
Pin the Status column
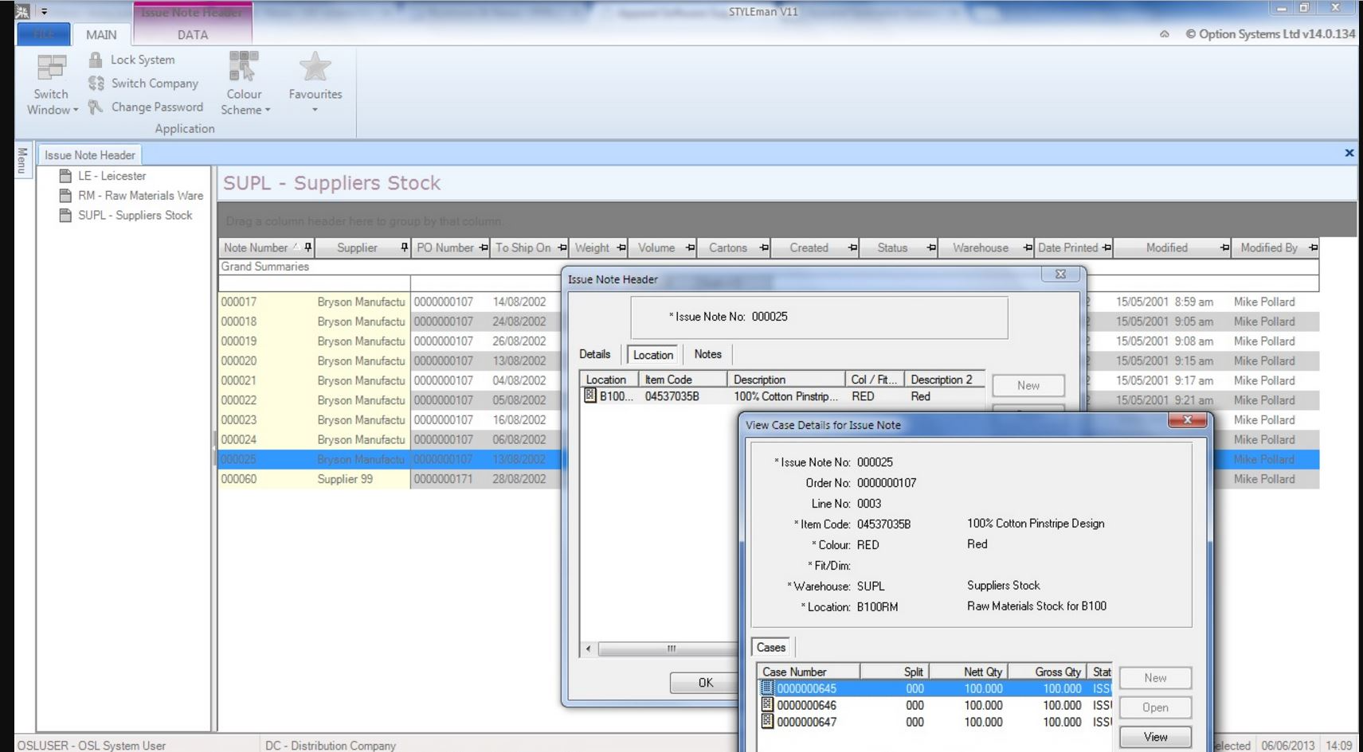pos(931,247)
